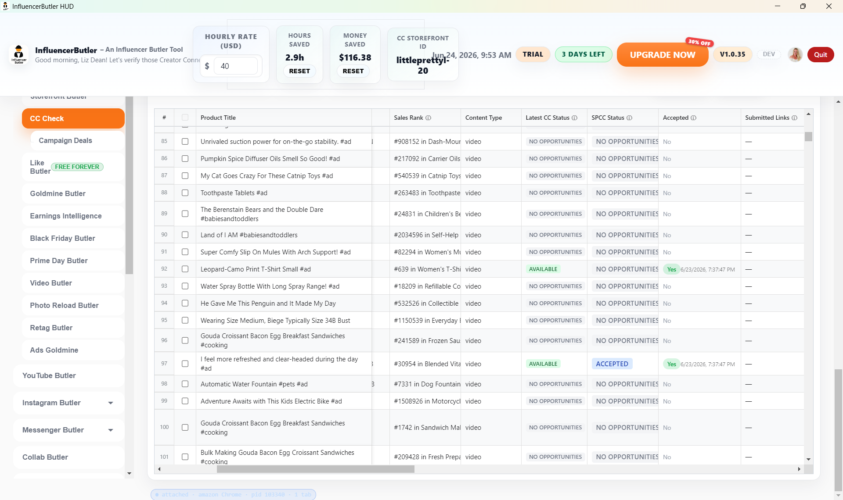Open Black Friday Butler in the sidebar
The height and width of the screenshot is (500, 843).
pos(73,238)
